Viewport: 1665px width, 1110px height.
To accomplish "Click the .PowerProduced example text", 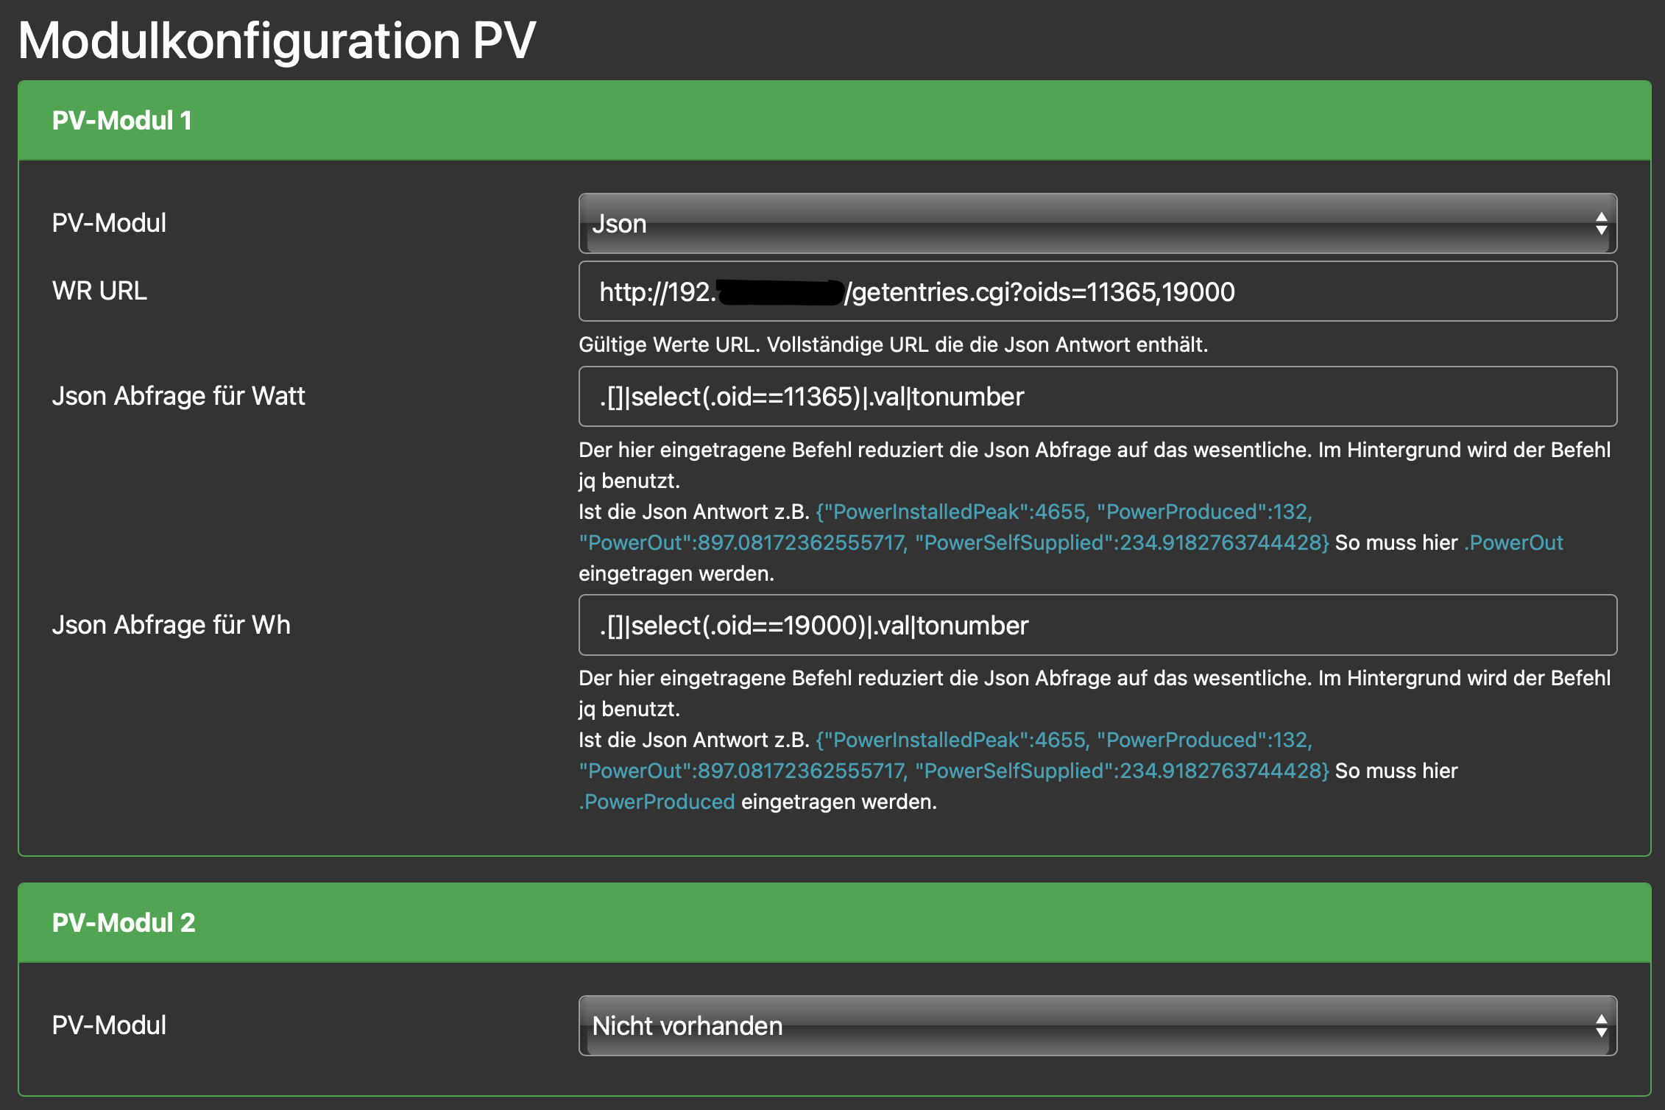I will [x=657, y=802].
